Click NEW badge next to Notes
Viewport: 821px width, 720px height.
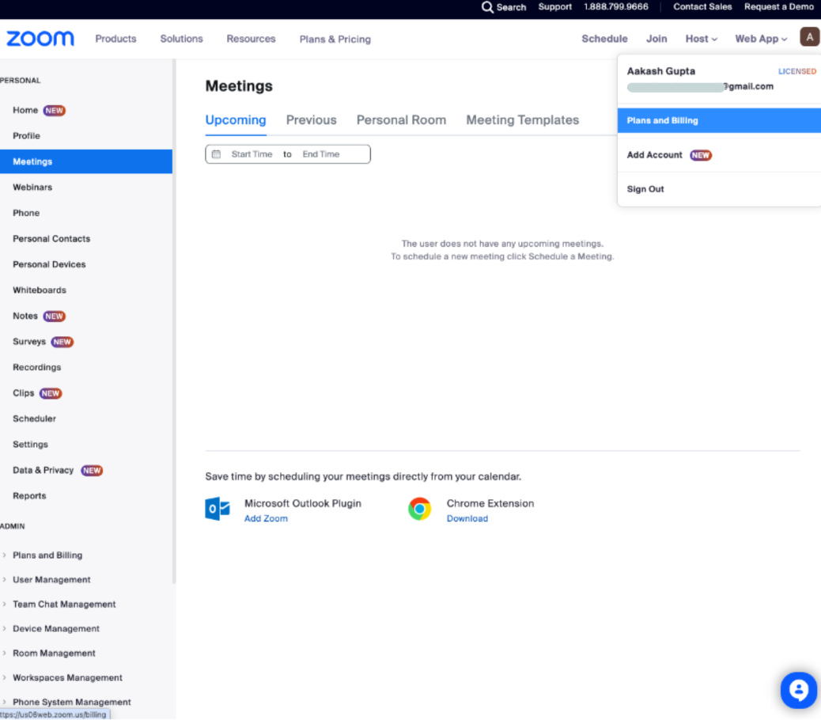pos(54,316)
